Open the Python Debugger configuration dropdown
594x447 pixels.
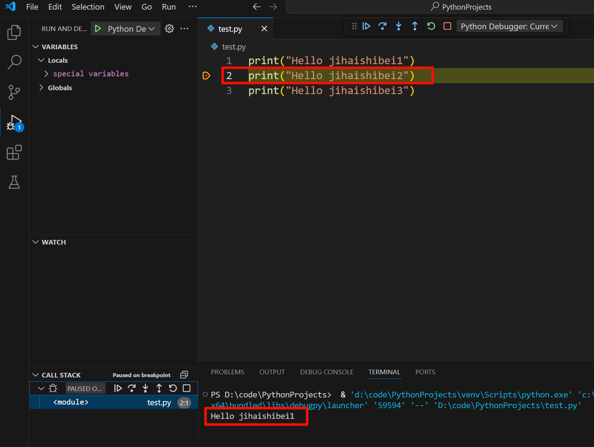click(x=510, y=26)
